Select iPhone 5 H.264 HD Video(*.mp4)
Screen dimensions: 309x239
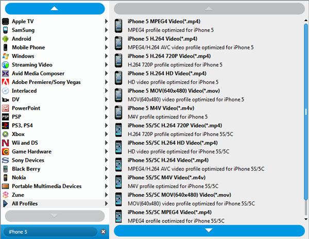[x=209, y=78]
